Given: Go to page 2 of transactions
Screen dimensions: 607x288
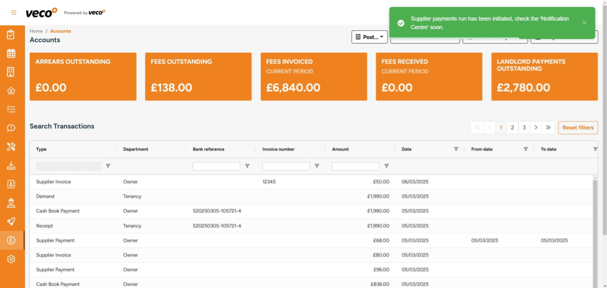Looking at the screenshot, I should [512, 128].
